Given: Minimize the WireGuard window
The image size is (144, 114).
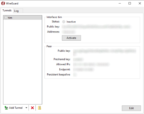Looking at the screenshot, I should tap(120, 3).
